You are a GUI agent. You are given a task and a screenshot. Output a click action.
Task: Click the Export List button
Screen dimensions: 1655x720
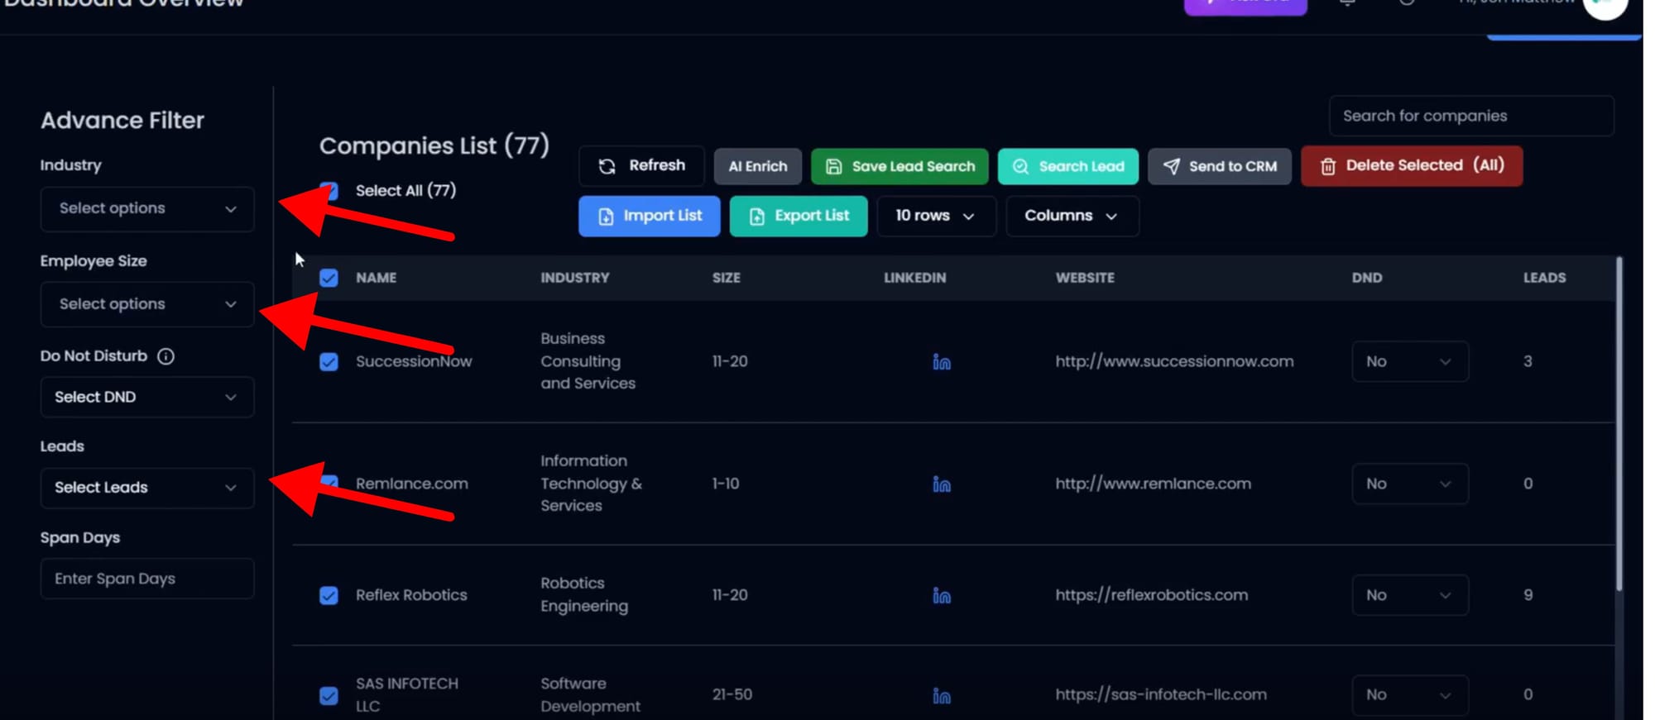(798, 217)
